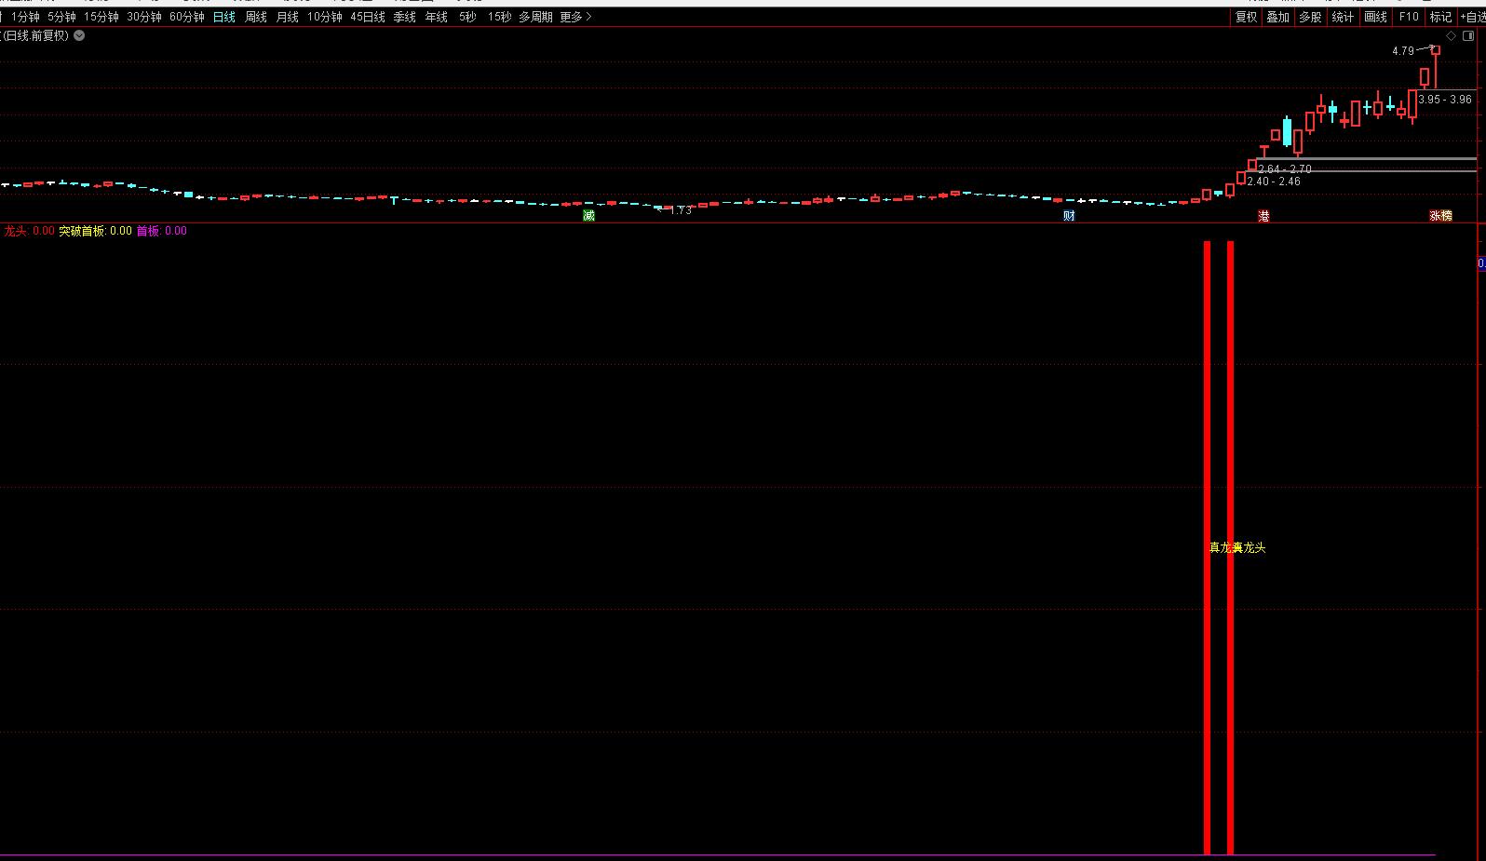Click the 复权 button
Viewport: 1486px width, 861px height.
pos(1246,17)
